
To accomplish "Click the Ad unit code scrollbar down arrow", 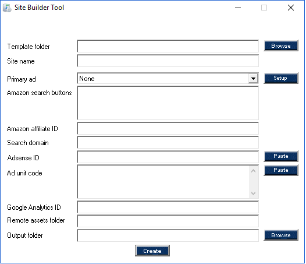I will [x=253, y=193].
